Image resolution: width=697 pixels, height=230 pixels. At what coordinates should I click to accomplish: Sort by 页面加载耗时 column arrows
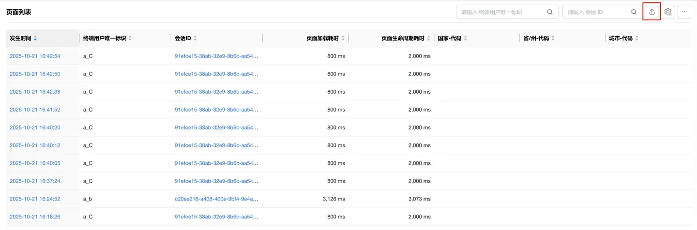[343, 38]
